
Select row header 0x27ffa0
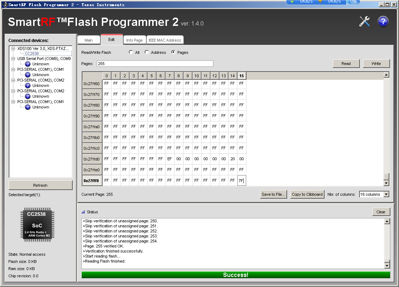click(x=92, y=127)
